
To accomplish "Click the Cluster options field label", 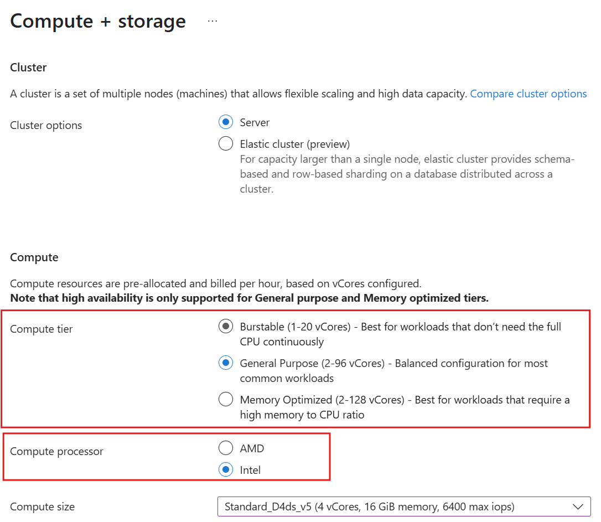I will [46, 125].
